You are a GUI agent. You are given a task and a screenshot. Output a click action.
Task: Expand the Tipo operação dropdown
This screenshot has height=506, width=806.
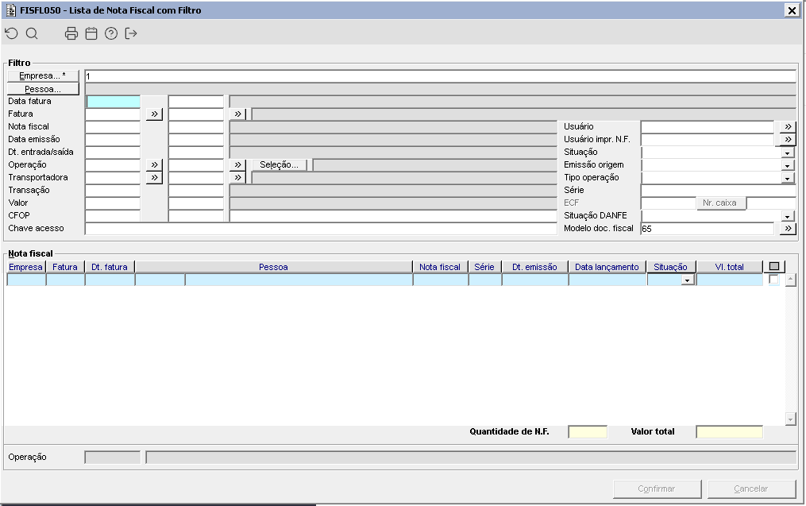point(787,179)
